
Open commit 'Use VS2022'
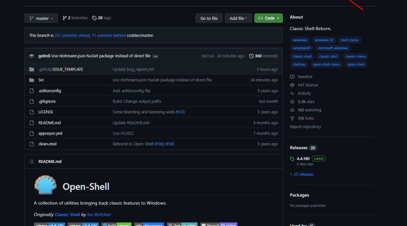(x=123, y=133)
